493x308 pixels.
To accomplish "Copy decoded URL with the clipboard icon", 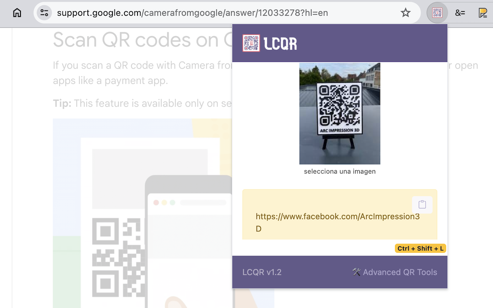I will pyautogui.click(x=422, y=205).
